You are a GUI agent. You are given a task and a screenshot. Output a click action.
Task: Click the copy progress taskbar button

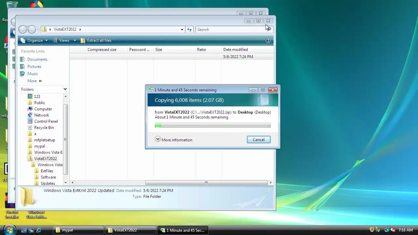[x=183, y=230]
